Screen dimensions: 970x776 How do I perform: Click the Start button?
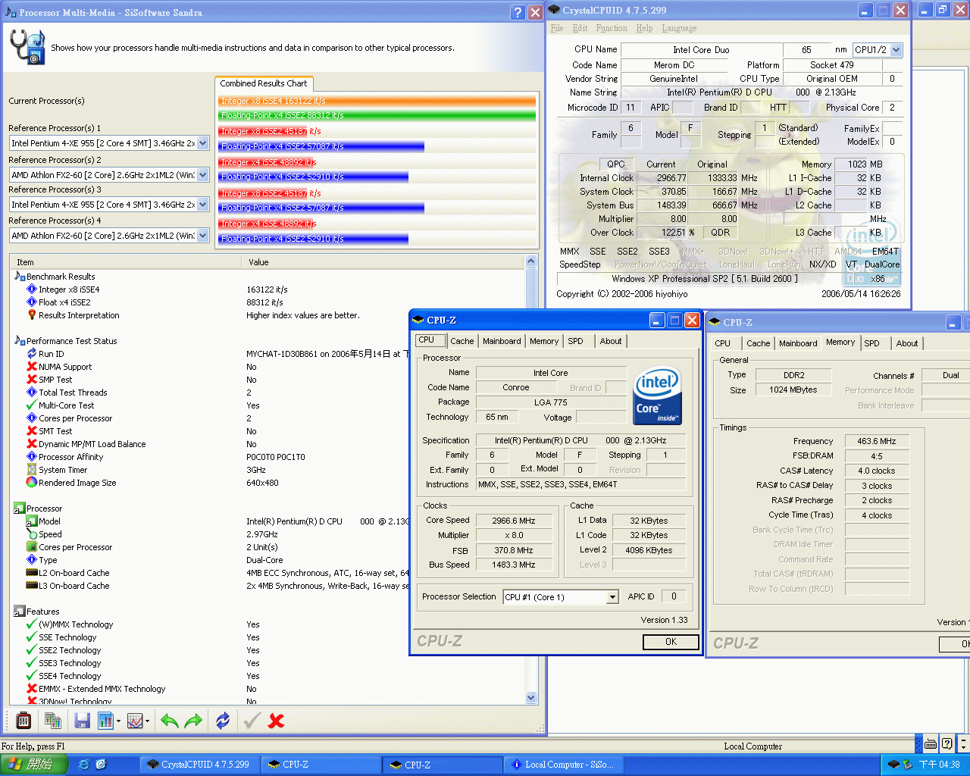(x=34, y=765)
